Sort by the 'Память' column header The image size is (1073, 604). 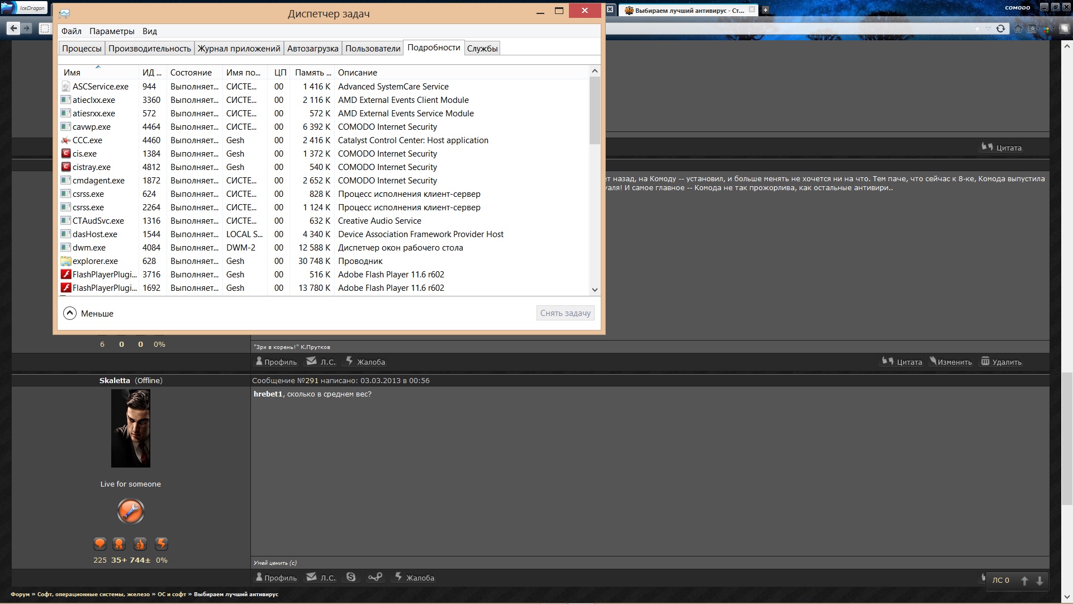312,72
